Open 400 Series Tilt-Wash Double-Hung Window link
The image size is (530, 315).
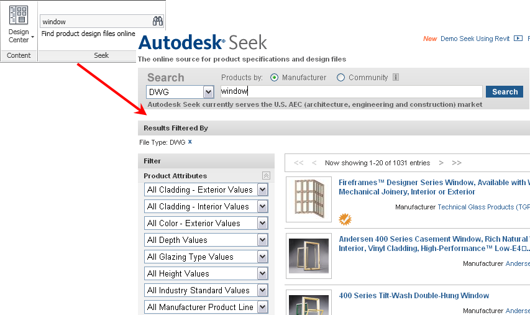click(x=414, y=295)
